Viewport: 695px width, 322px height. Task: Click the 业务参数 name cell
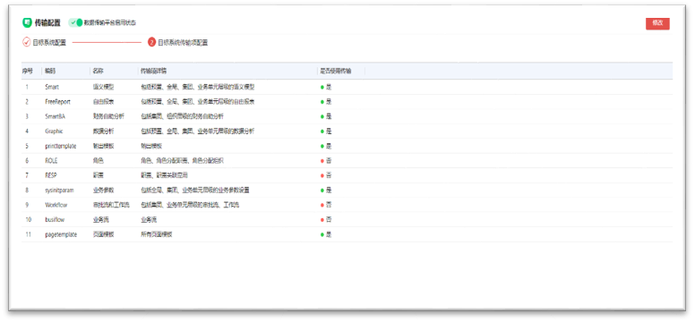click(x=103, y=191)
